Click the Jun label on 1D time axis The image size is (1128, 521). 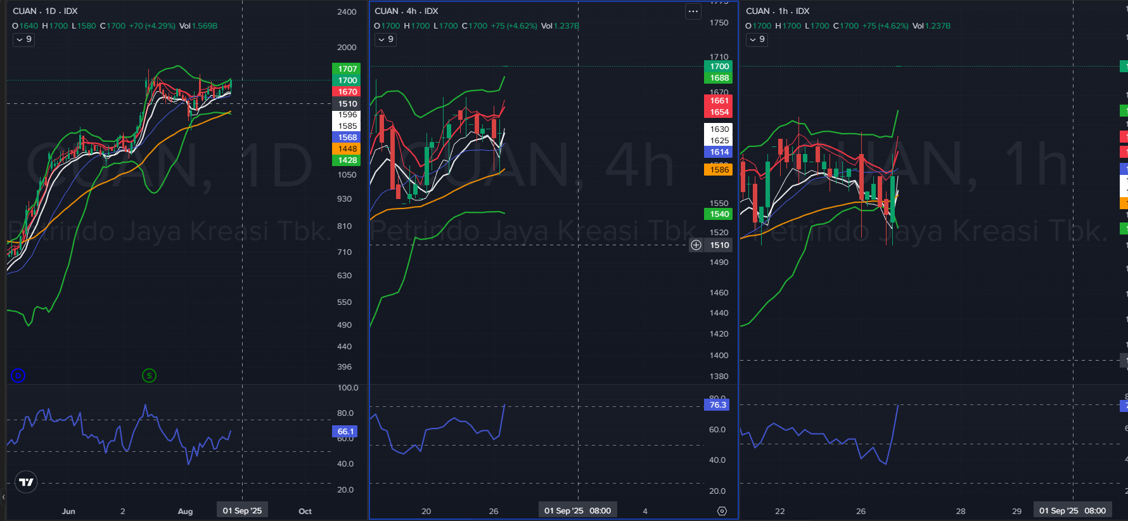[68, 511]
